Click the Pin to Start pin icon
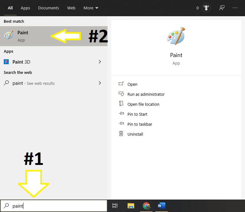This screenshot has width=245, height=212. 121,113
